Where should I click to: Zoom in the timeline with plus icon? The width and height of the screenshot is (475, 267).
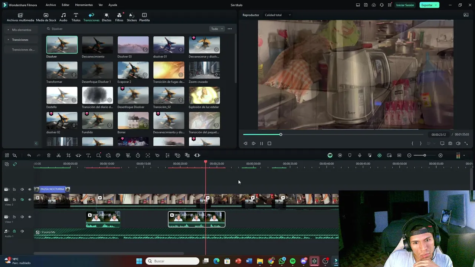[x=440, y=155]
